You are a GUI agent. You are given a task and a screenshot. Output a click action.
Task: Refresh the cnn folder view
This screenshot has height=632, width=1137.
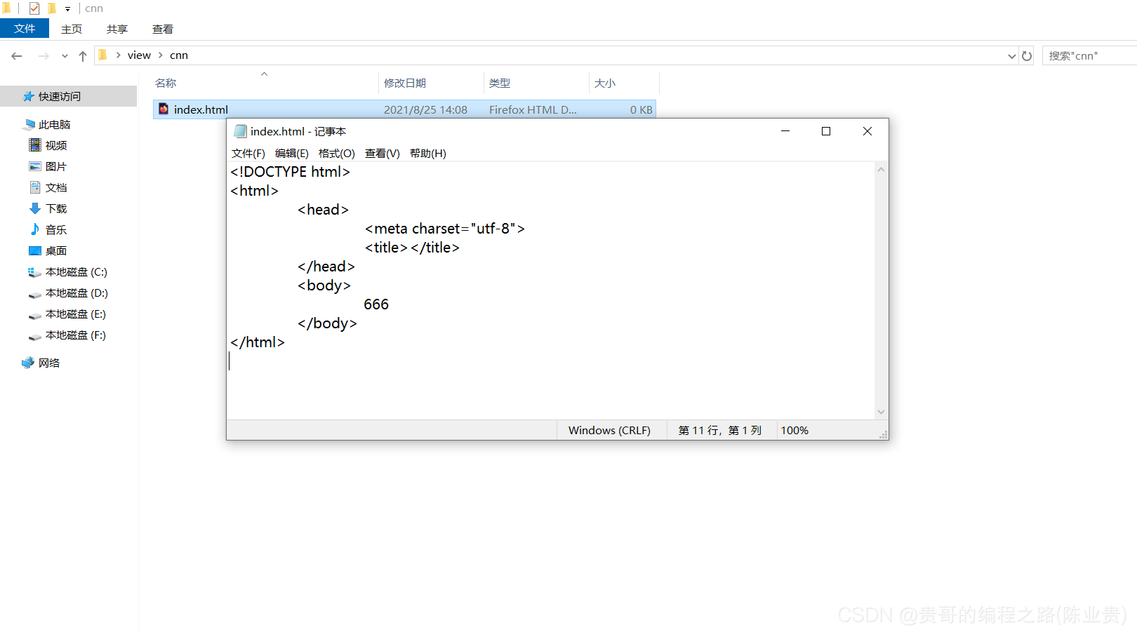coord(1027,55)
